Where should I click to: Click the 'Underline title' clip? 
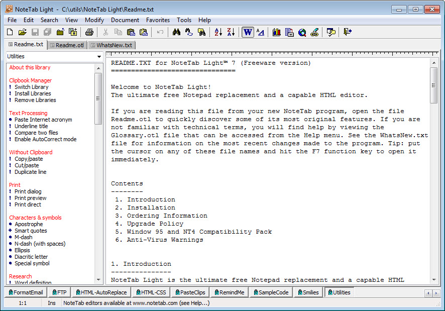coord(31,126)
